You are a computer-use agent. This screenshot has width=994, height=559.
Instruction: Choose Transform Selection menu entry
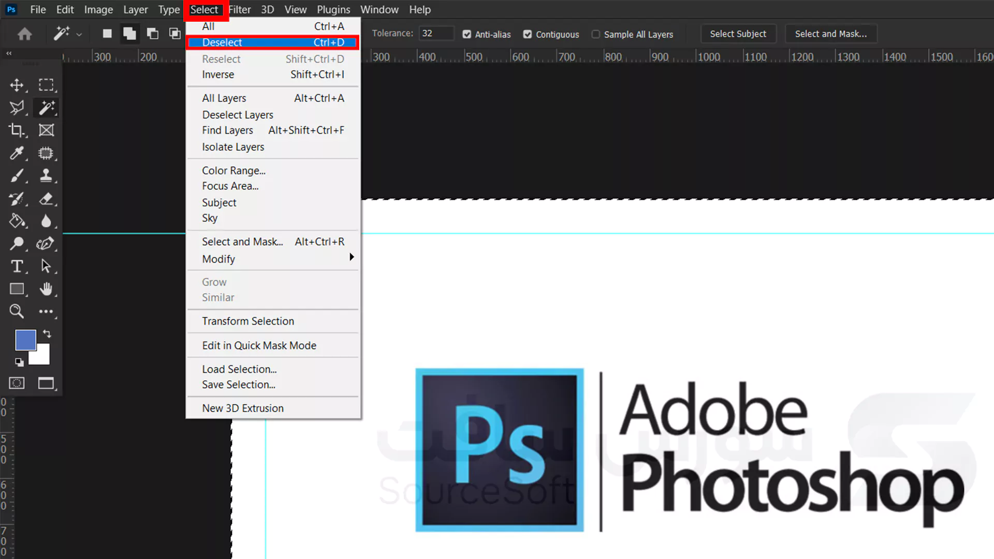coord(273,321)
